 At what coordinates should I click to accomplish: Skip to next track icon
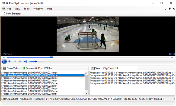coord(20,61)
